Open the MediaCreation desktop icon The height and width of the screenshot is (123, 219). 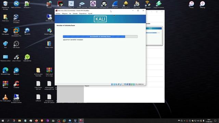(x=49, y=31)
